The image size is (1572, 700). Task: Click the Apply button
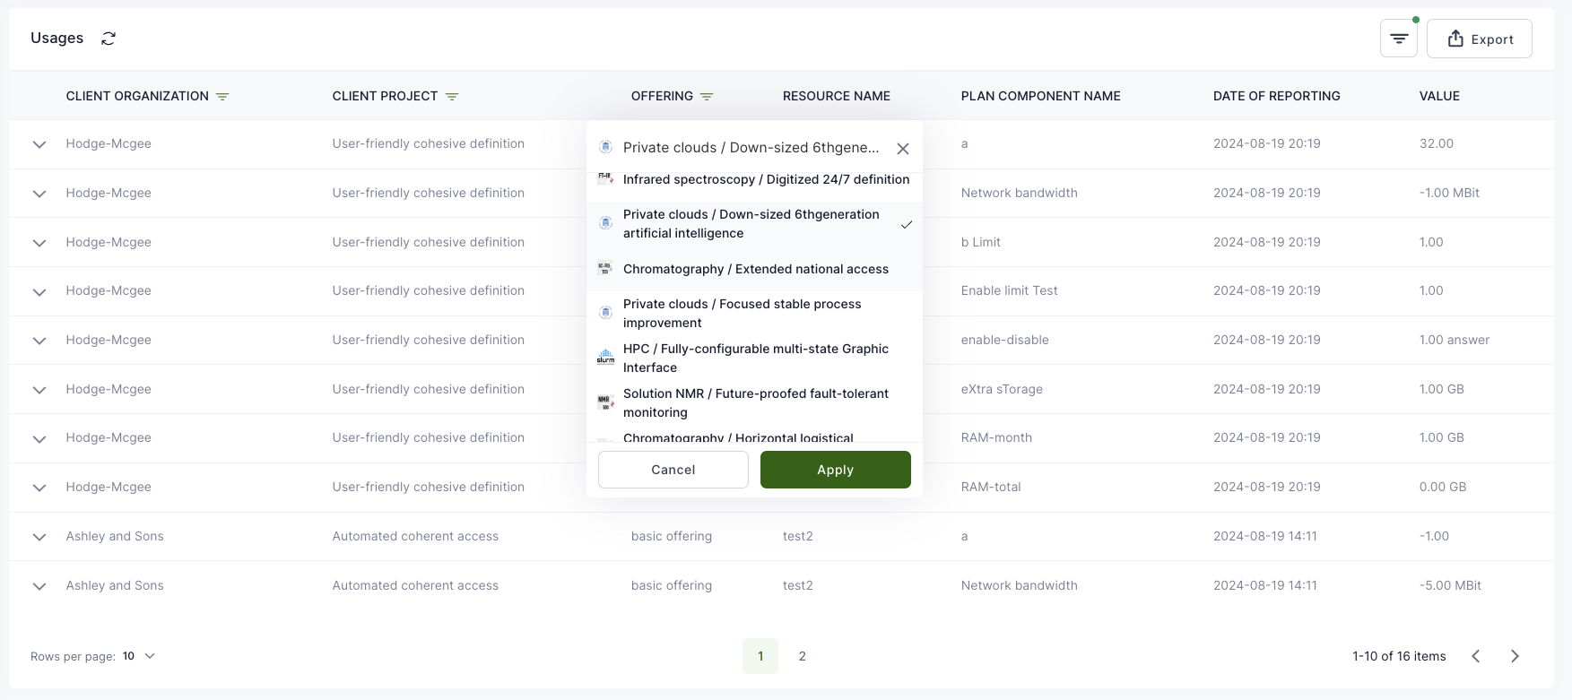coord(835,470)
